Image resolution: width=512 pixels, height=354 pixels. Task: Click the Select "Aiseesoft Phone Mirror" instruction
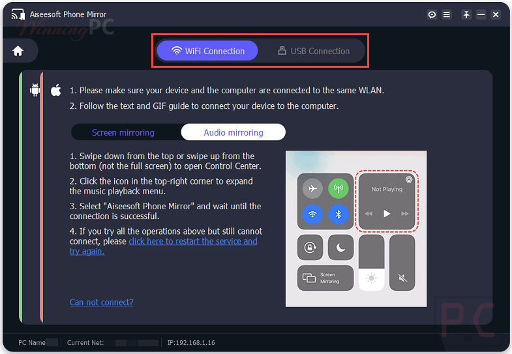[x=165, y=211]
